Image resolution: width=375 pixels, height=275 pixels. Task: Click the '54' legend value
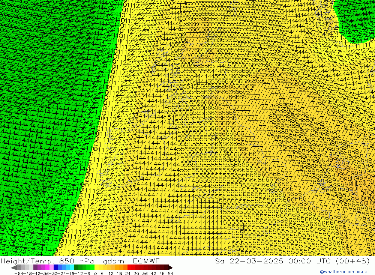point(170,273)
